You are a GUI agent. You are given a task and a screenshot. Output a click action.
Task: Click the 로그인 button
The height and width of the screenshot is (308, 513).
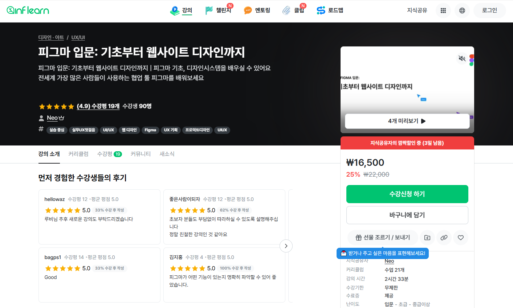[489, 11]
